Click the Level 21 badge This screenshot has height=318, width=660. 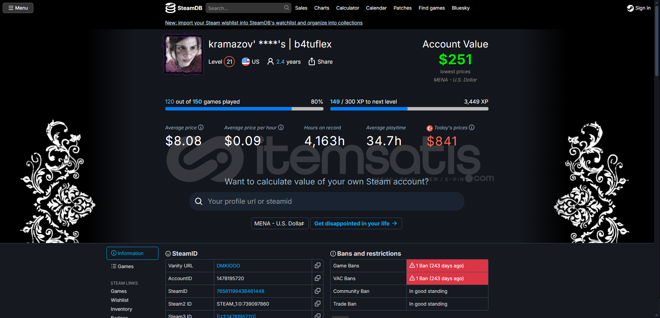click(229, 62)
